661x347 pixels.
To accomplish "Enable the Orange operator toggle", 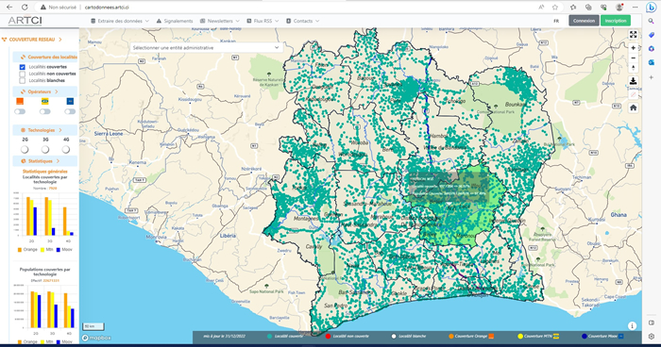I will pyautogui.click(x=20, y=111).
